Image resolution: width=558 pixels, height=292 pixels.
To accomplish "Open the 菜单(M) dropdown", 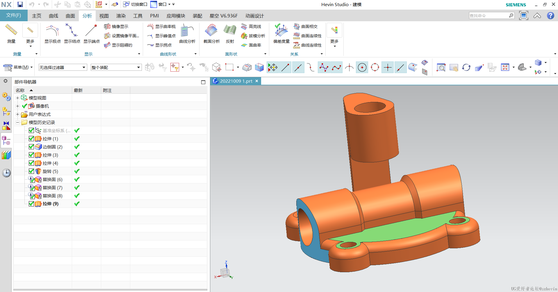I will pos(18,67).
